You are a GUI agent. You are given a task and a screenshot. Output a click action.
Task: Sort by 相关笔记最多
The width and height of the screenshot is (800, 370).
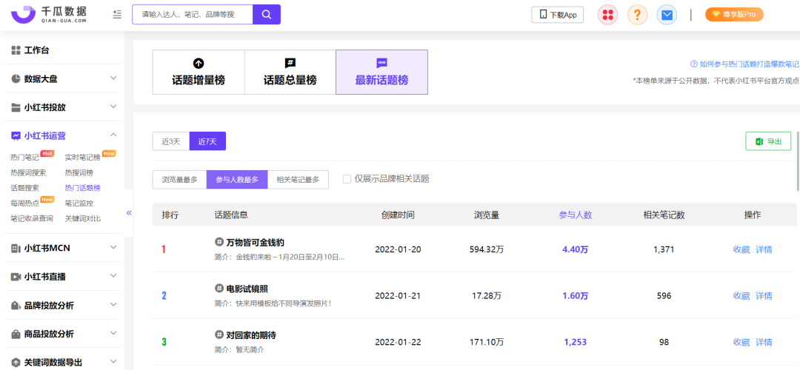point(298,179)
